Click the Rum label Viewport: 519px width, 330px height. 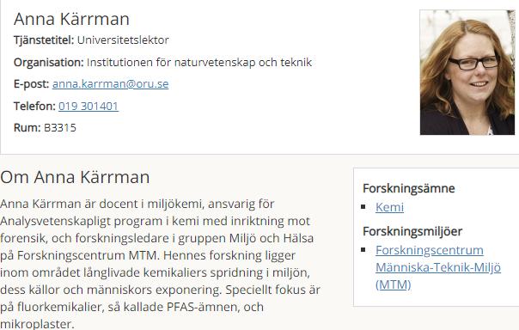[27, 127]
